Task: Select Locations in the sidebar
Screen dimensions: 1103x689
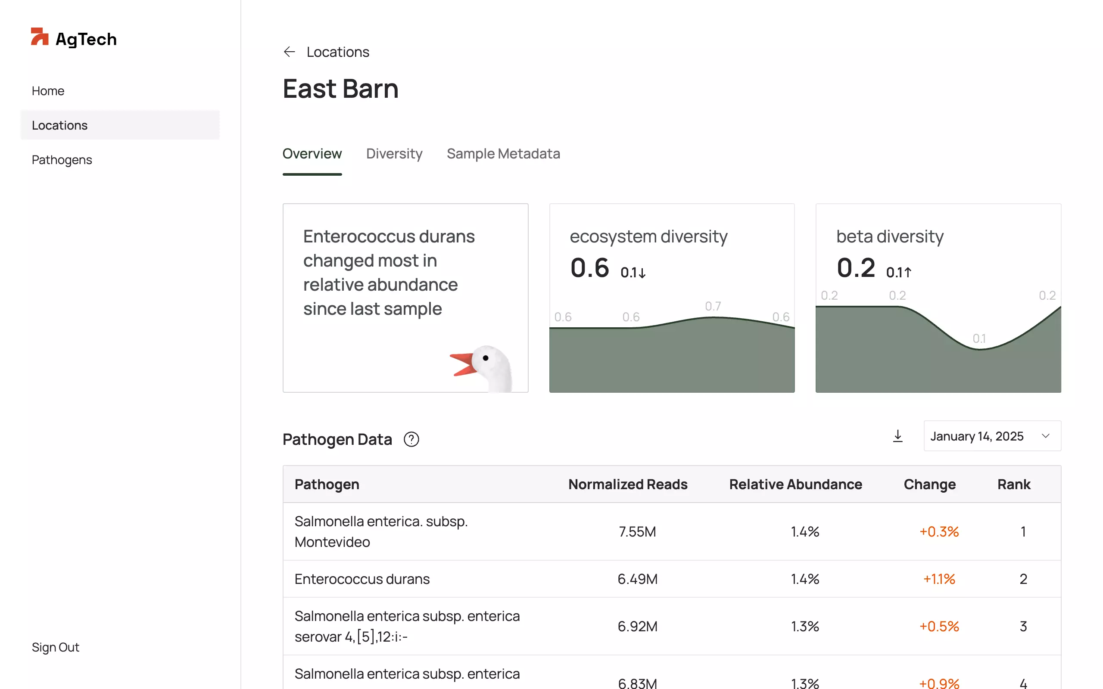Action: [x=60, y=125]
